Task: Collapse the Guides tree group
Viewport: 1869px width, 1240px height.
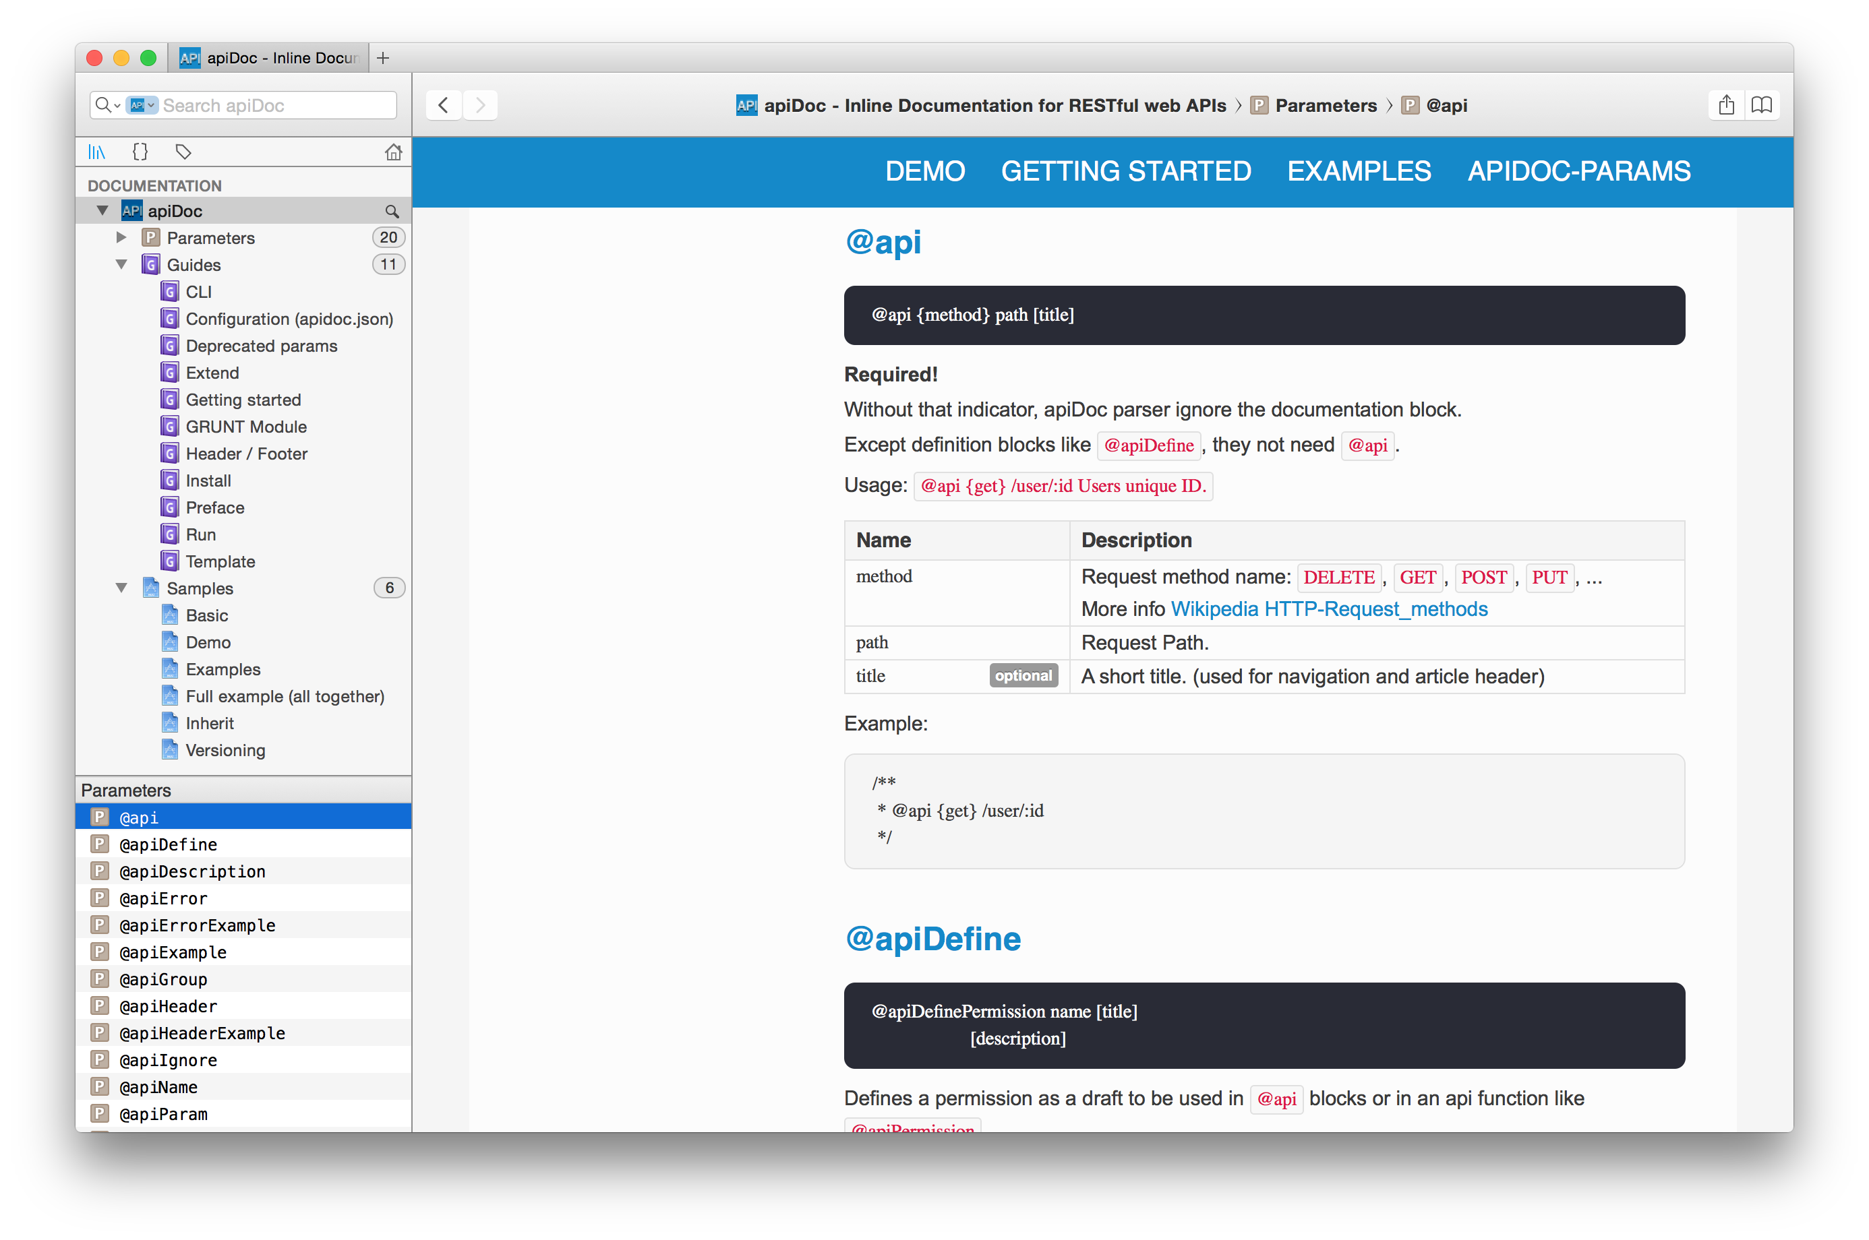Action: (121, 264)
